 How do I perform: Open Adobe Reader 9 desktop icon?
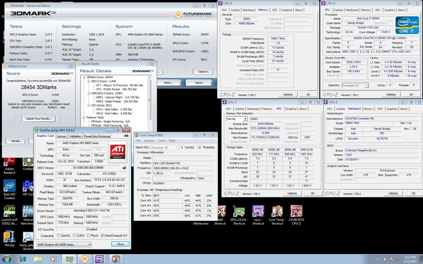click(9, 166)
